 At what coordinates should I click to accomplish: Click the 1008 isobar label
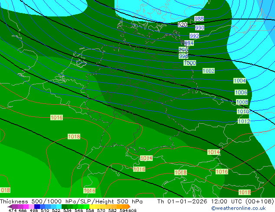click(x=242, y=102)
